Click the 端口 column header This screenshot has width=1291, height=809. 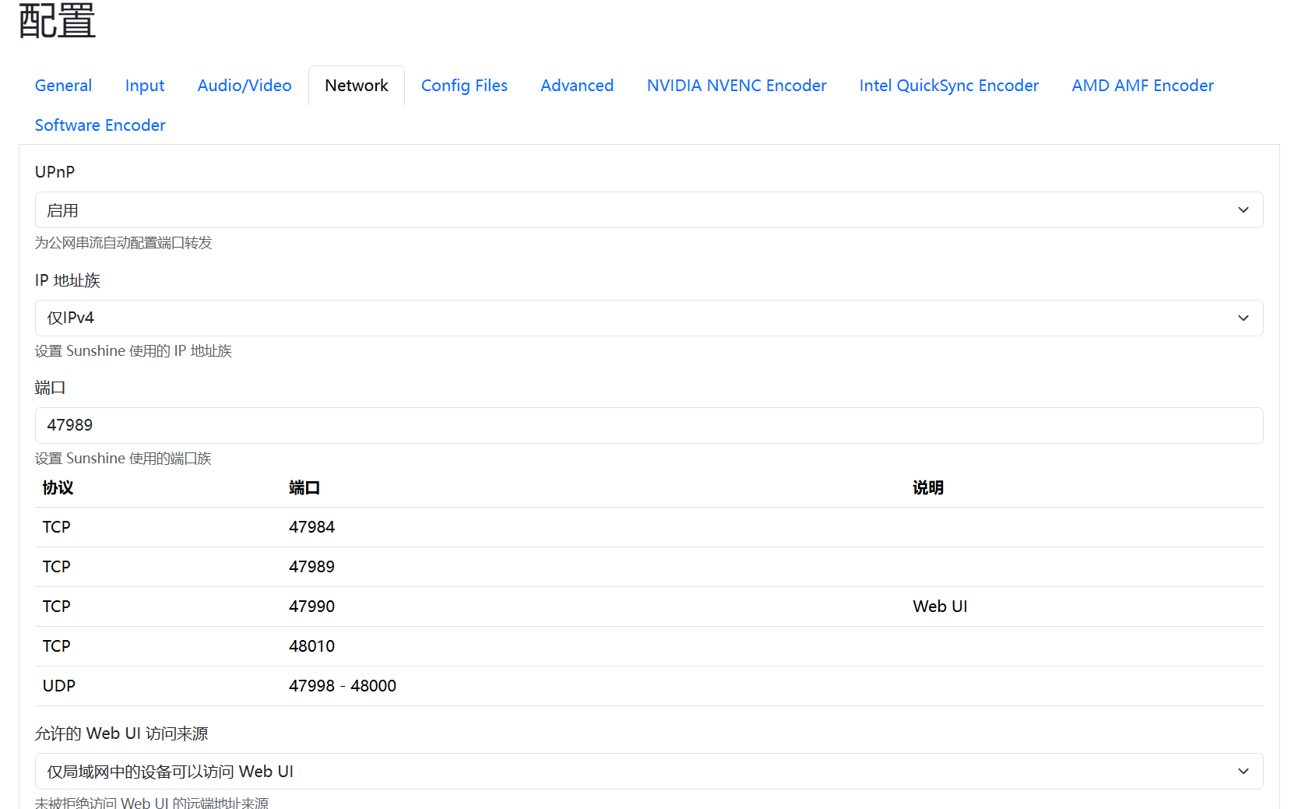point(304,488)
